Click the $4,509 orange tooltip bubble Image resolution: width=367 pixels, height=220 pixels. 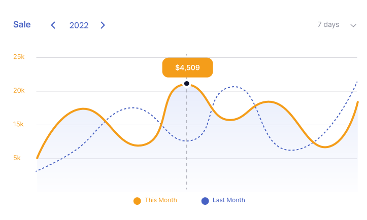point(187,67)
